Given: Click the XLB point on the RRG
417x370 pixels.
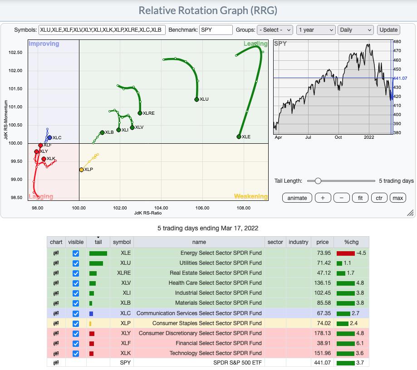Looking at the screenshot, I should pos(102,132).
